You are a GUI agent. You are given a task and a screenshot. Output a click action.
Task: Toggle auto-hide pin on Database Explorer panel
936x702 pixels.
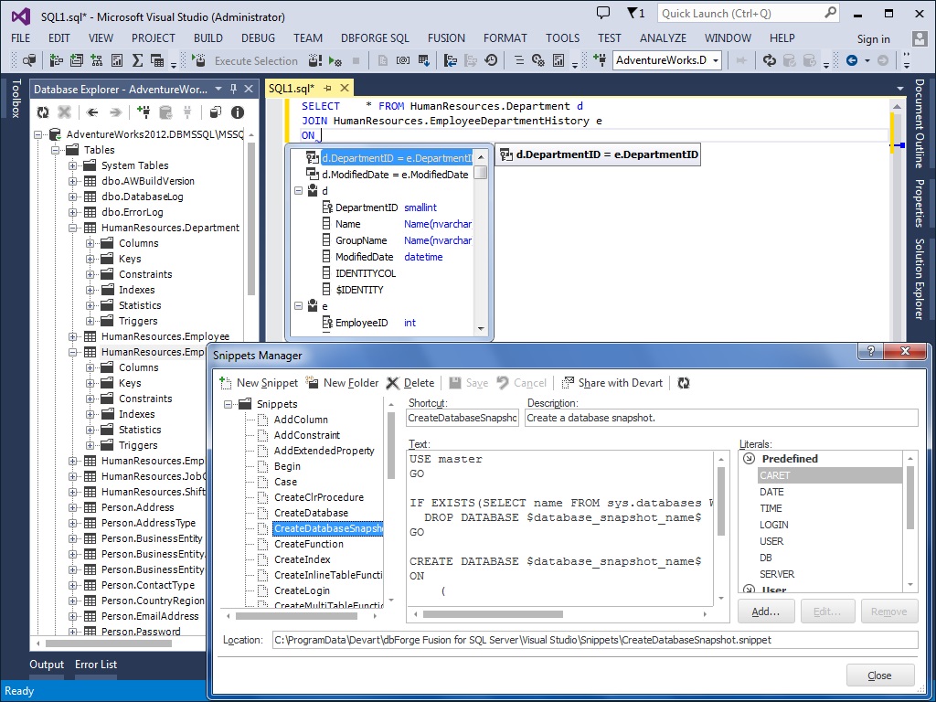233,89
